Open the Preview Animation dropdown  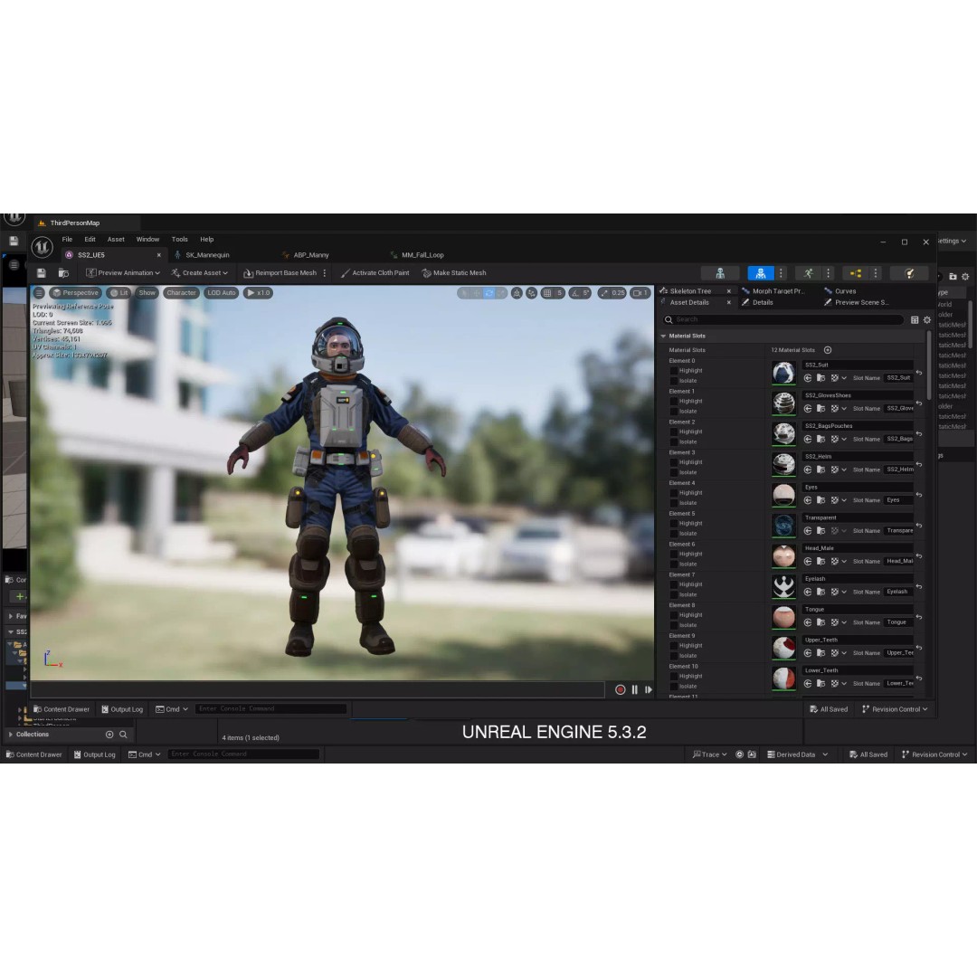coord(123,273)
